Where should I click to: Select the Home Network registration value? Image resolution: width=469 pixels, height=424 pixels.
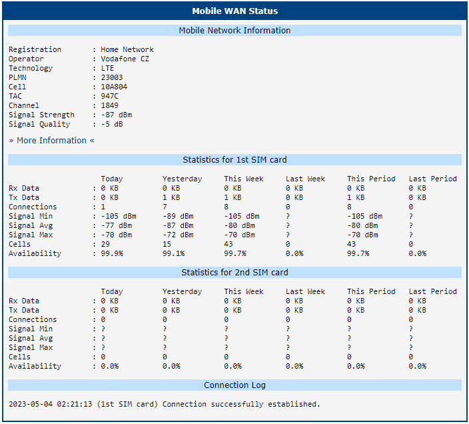coord(127,49)
